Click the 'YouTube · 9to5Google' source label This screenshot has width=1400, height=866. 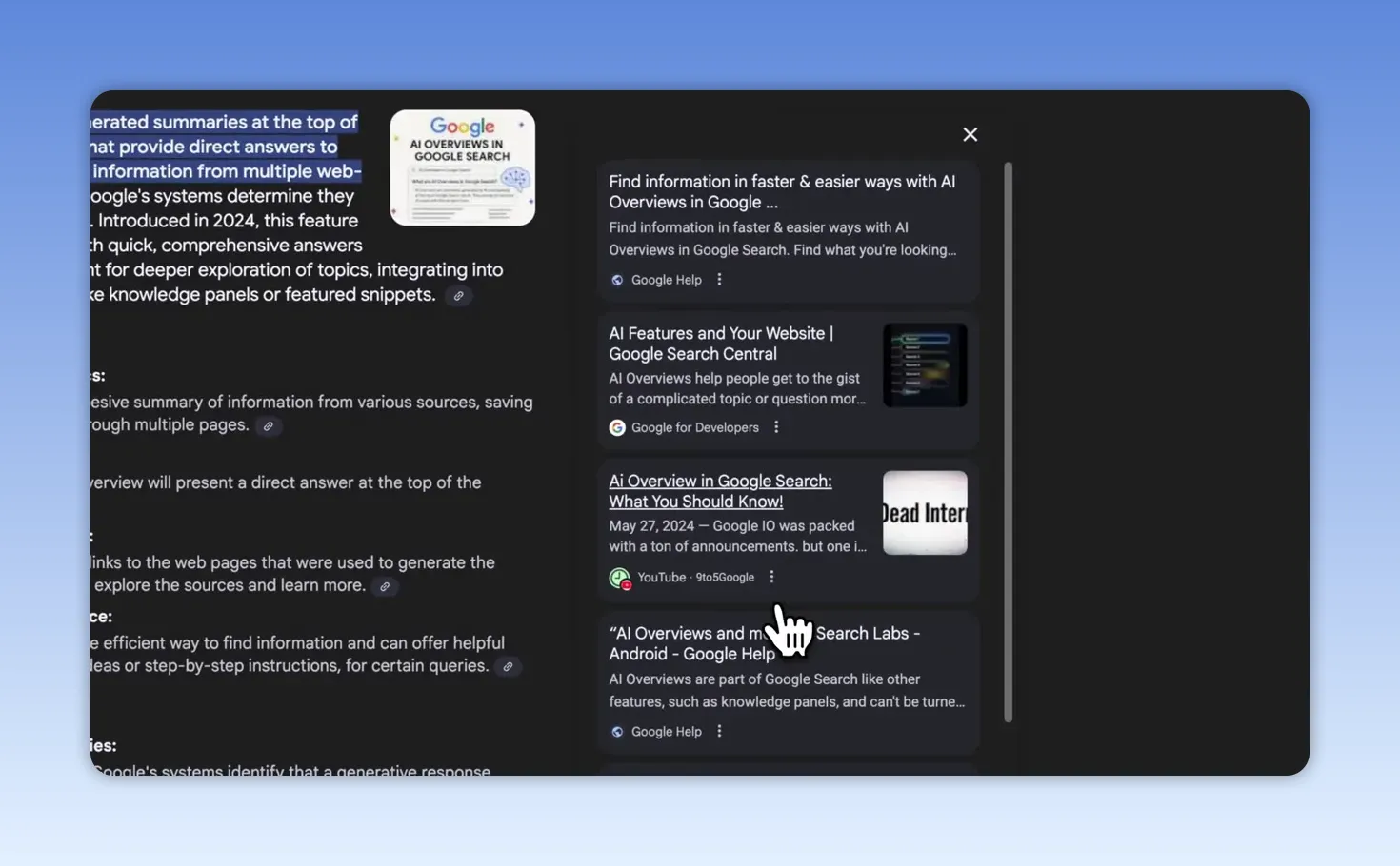[x=696, y=578]
